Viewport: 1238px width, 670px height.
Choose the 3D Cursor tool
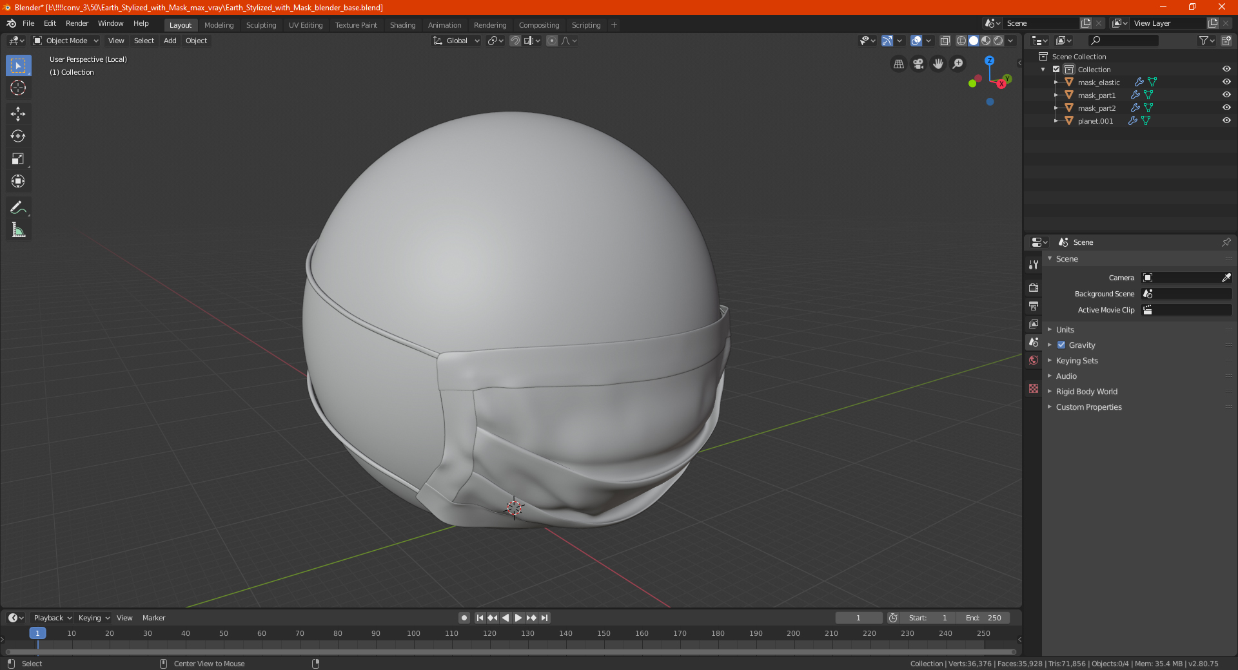pyautogui.click(x=18, y=88)
